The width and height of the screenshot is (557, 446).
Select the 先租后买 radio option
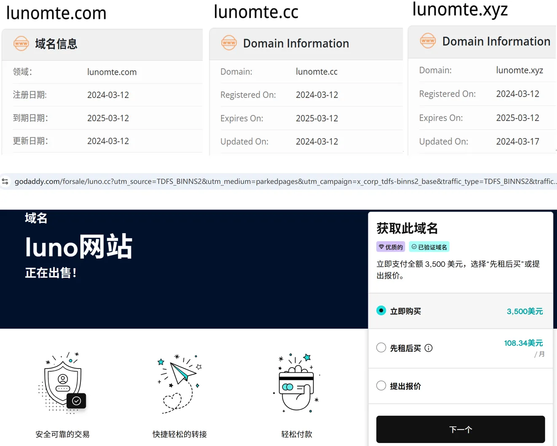pyautogui.click(x=381, y=347)
